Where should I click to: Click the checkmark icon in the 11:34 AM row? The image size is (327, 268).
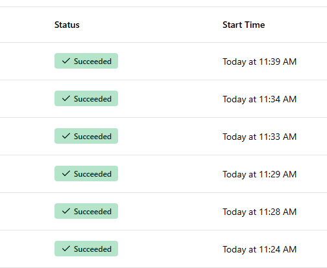[66, 98]
